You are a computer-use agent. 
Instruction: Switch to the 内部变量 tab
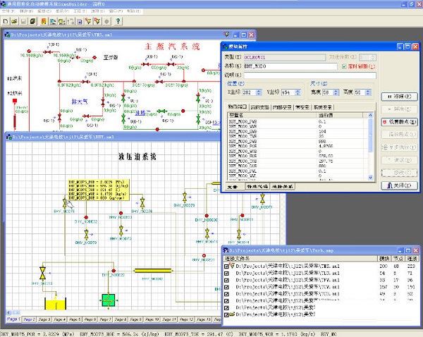282,107
